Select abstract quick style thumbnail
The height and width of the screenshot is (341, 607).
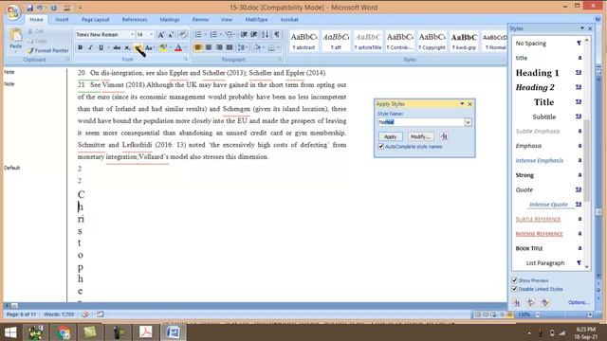click(303, 41)
